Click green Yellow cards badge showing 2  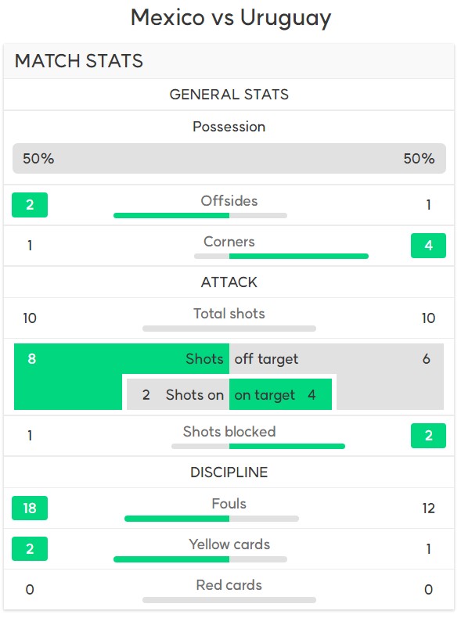pyautogui.click(x=30, y=549)
